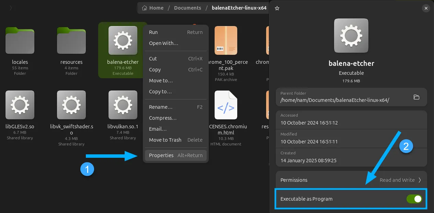Select Cut in the context menu

coord(176,59)
